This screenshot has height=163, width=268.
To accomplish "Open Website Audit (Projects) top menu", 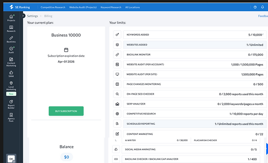I will pyautogui.click(x=83, y=7).
